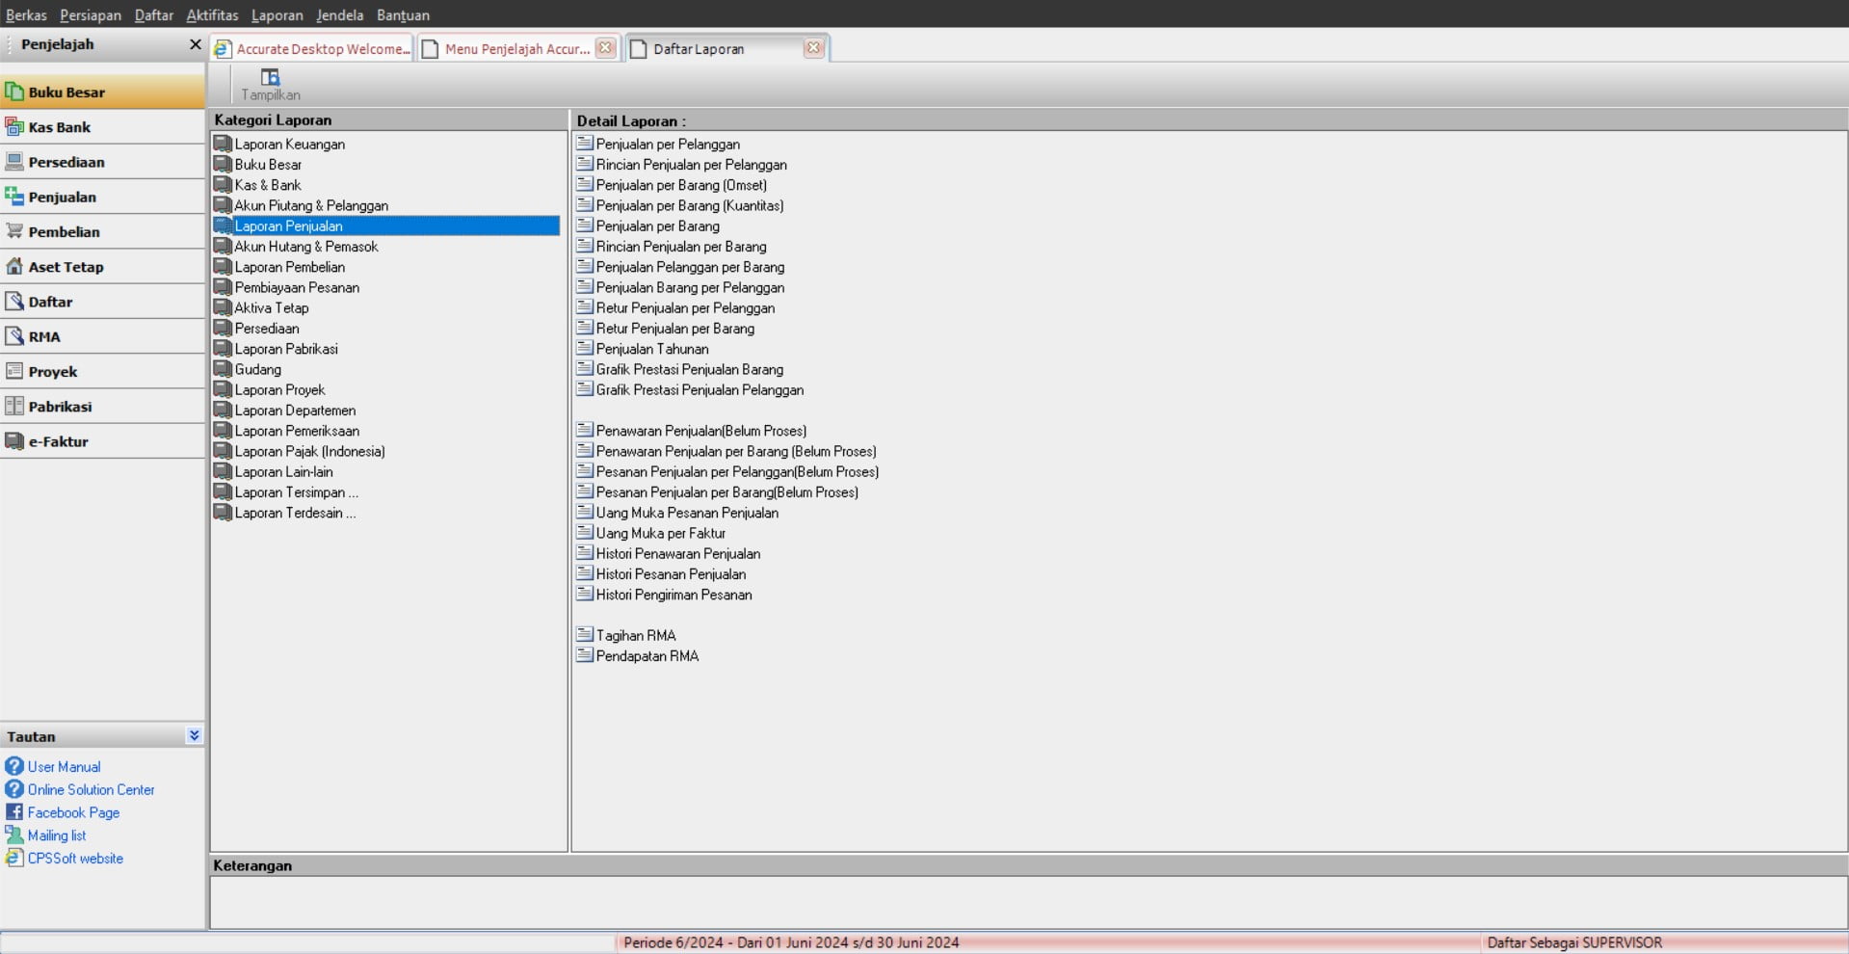
Task: Visit the CPSSoft website link
Action: 75,859
